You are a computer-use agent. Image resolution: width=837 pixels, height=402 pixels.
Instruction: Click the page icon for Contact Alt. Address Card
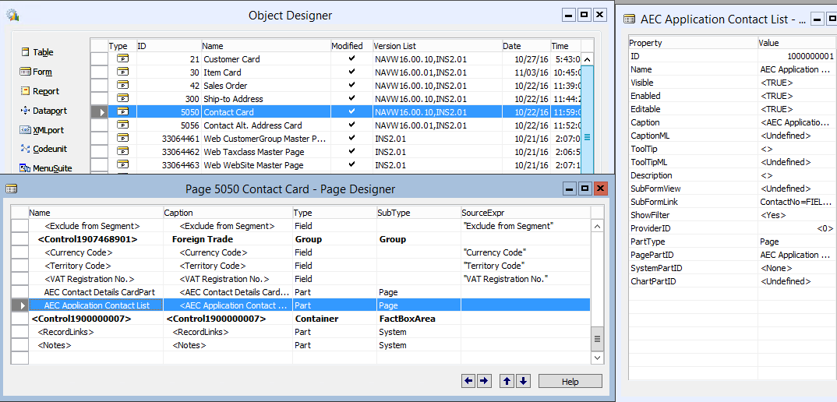[123, 125]
